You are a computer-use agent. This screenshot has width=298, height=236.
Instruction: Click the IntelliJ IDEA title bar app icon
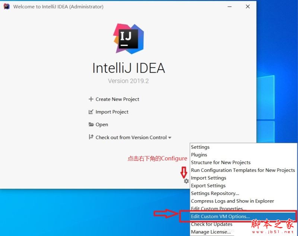click(6, 6)
